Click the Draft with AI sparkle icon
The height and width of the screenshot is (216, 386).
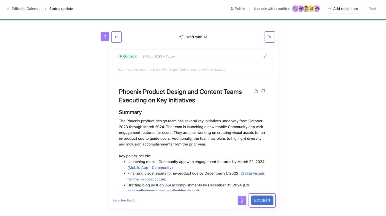[181, 37]
